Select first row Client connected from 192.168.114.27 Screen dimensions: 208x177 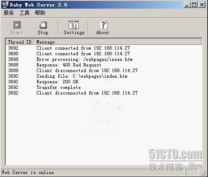click(x=103, y=48)
